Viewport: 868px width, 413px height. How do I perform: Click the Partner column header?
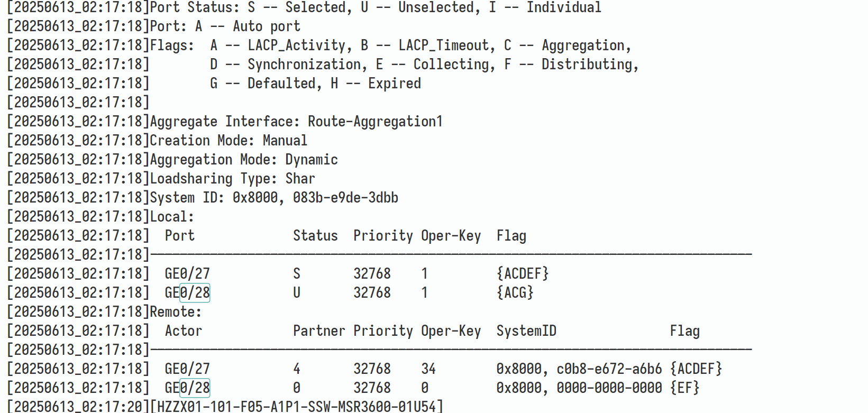[x=319, y=331]
